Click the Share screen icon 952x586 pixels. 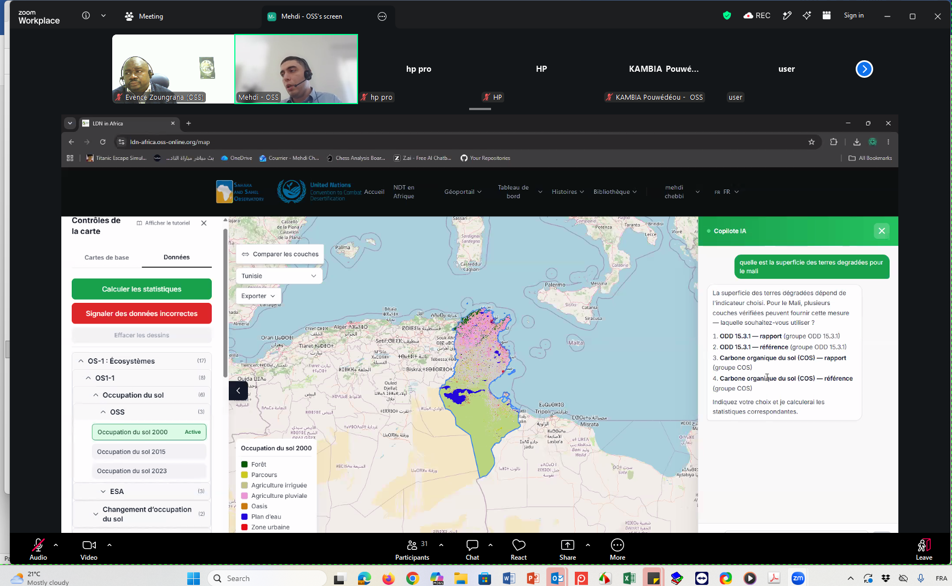[x=568, y=545]
